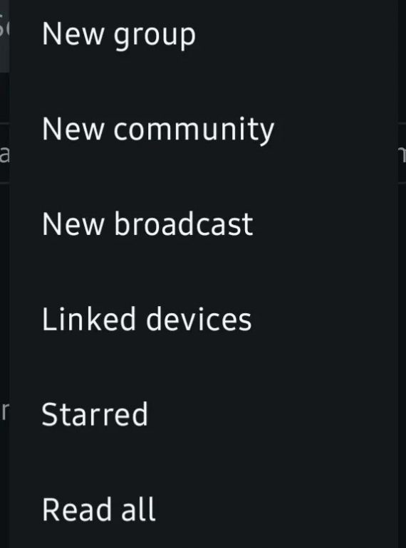
Task: Pick the last menu entry, Read all
Action: pyautogui.click(x=204, y=510)
